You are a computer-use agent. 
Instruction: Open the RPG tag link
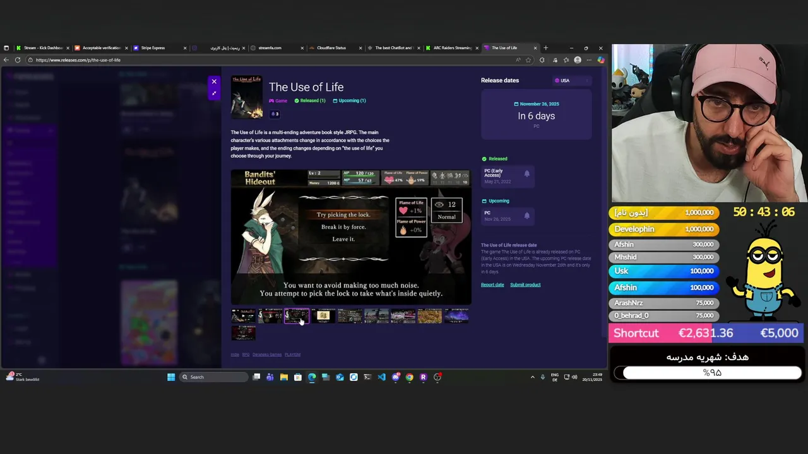pyautogui.click(x=246, y=354)
